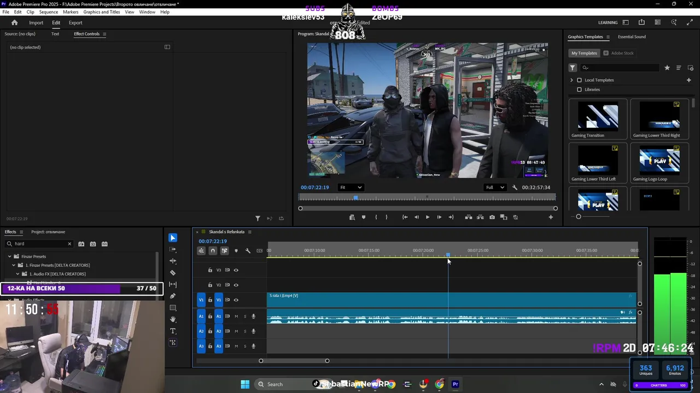The image size is (700, 393).
Task: Select the Pen tool
Action: [x=173, y=296]
